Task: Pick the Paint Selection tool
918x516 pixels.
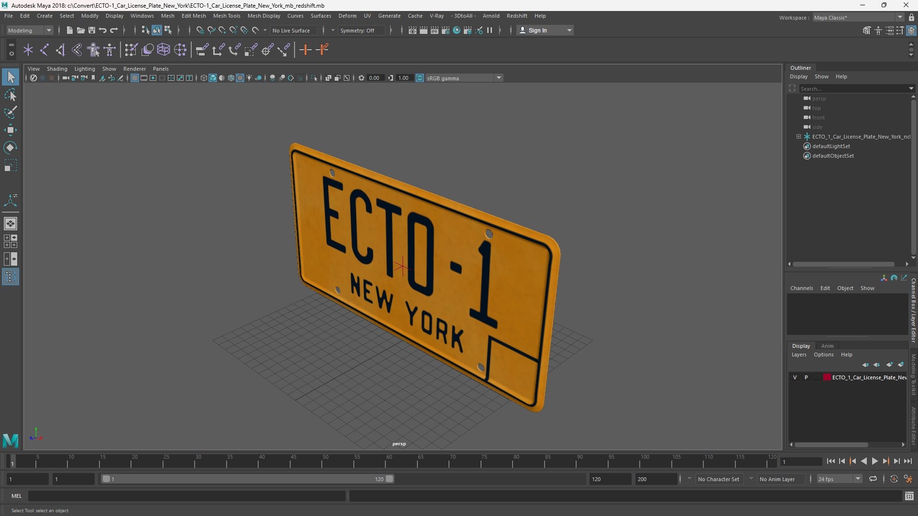Action: 11,112
